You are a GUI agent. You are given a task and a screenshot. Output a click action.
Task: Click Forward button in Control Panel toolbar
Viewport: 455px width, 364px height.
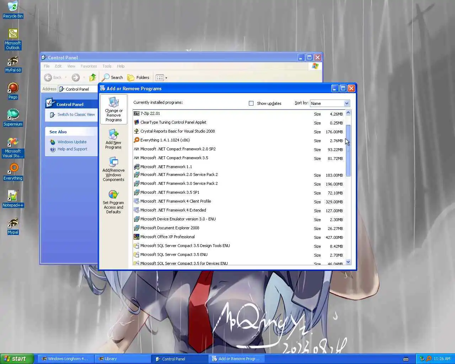pyautogui.click(x=75, y=77)
